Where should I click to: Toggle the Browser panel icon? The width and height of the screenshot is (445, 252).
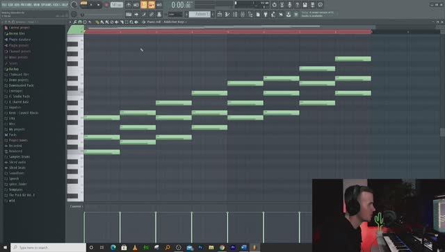[x=250, y=14]
